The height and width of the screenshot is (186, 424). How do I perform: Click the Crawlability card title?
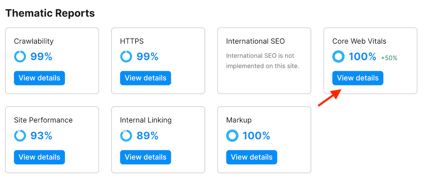click(x=33, y=41)
